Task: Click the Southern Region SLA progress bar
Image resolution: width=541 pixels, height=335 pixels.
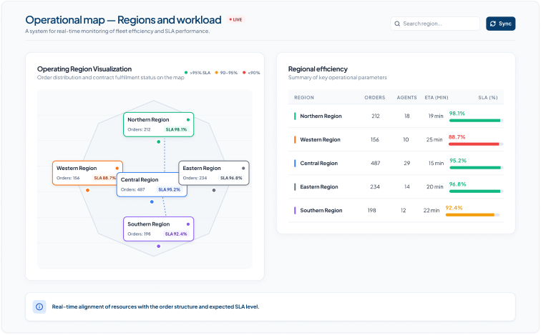Action: pos(472,215)
